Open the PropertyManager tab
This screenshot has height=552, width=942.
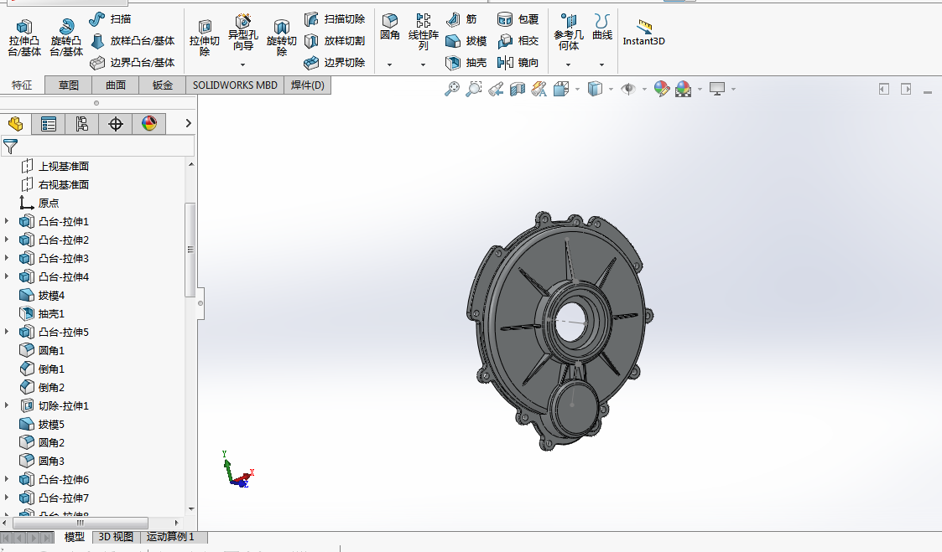pyautogui.click(x=48, y=124)
